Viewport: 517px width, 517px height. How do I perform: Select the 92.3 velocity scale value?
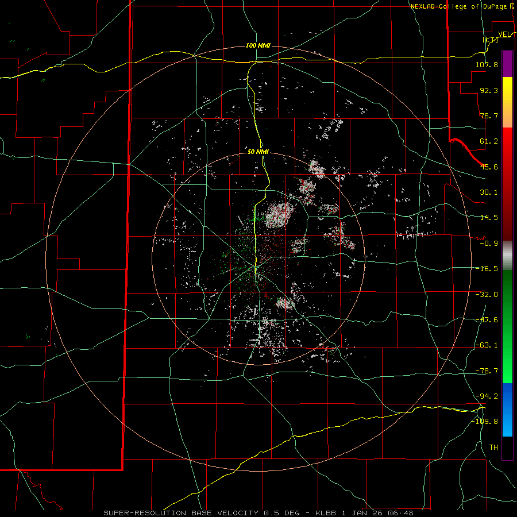click(x=489, y=90)
